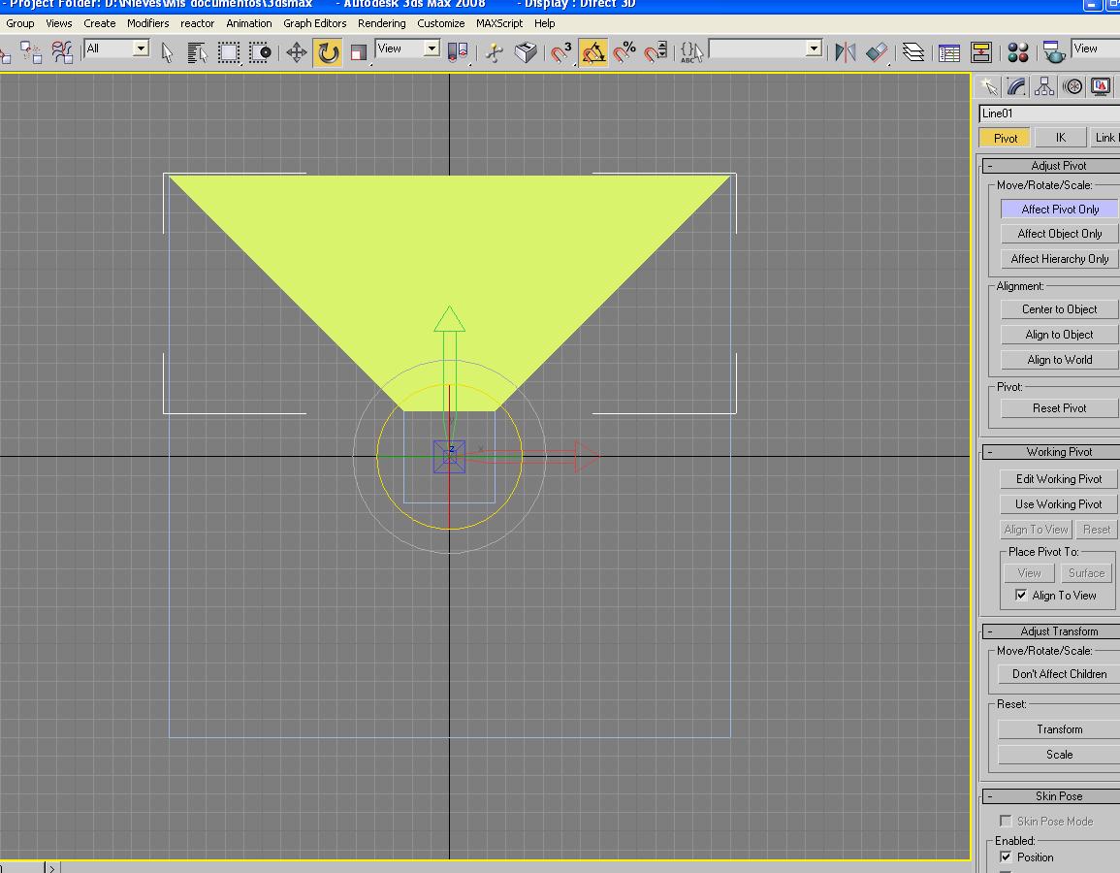Click the Select and Manipulate icon

click(x=495, y=52)
